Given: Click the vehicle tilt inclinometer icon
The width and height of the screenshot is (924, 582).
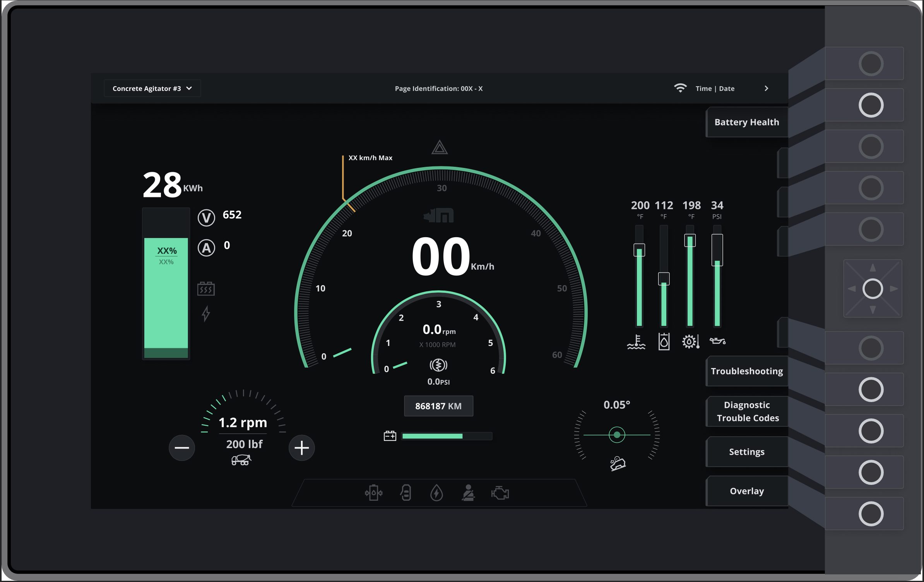Looking at the screenshot, I should (618, 463).
